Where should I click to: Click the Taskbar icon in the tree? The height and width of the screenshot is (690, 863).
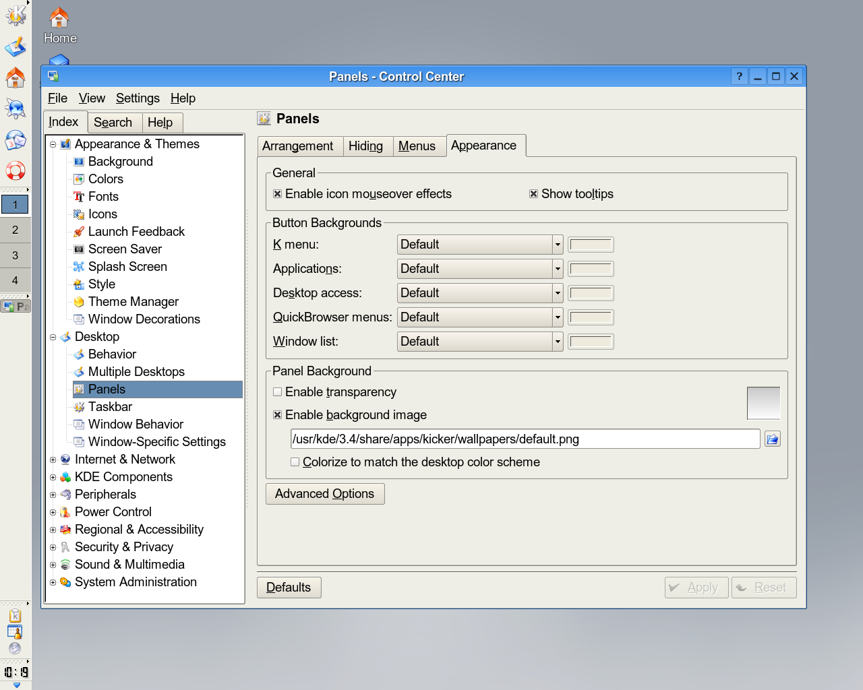click(x=79, y=407)
